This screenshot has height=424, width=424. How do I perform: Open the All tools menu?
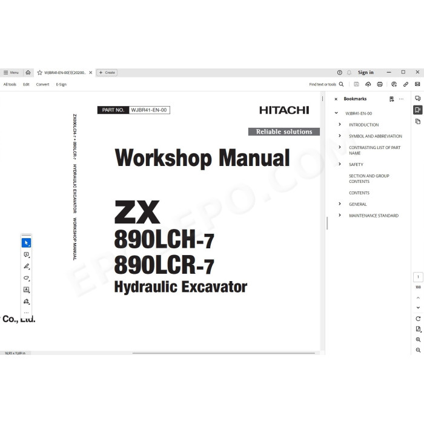coord(10,84)
